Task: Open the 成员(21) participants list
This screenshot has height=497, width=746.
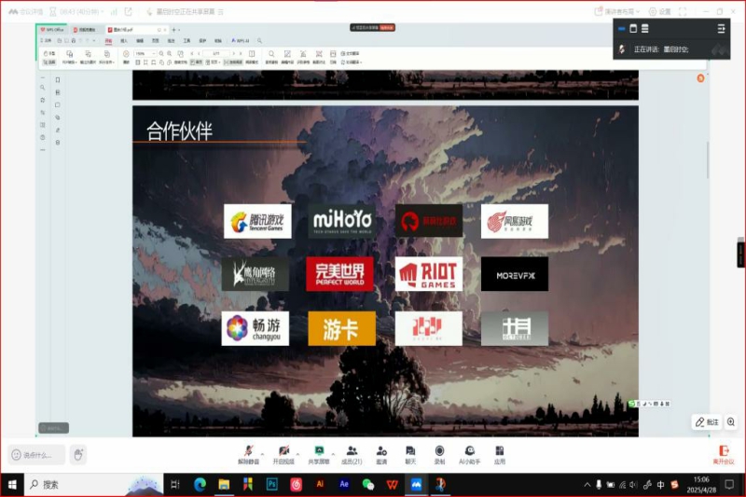Action: [352, 450]
